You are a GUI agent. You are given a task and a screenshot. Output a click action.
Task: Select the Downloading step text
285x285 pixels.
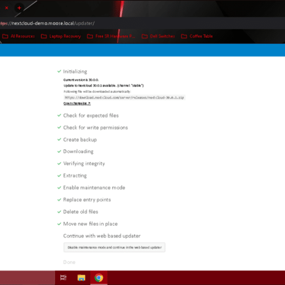coord(78,152)
